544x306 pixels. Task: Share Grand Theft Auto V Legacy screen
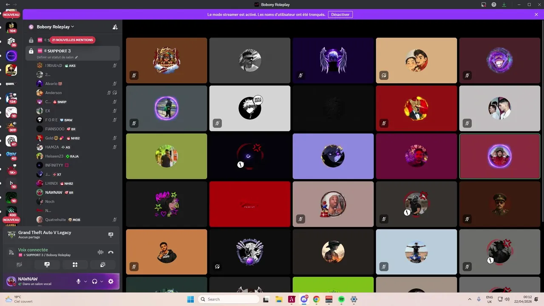click(x=111, y=235)
